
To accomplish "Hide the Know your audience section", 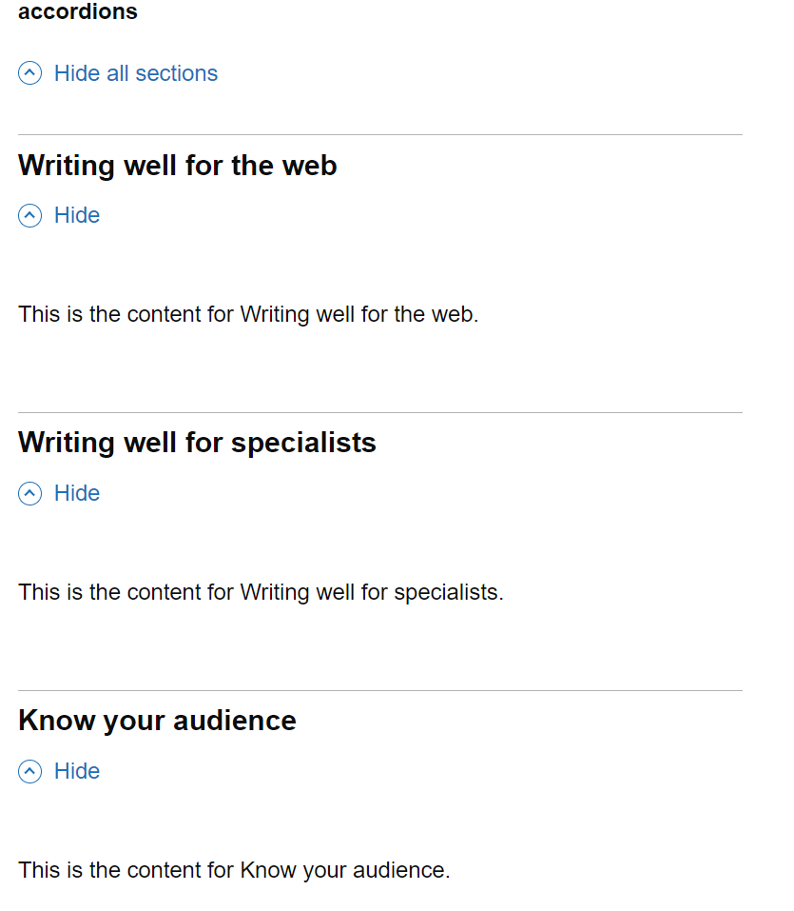I will tap(77, 771).
